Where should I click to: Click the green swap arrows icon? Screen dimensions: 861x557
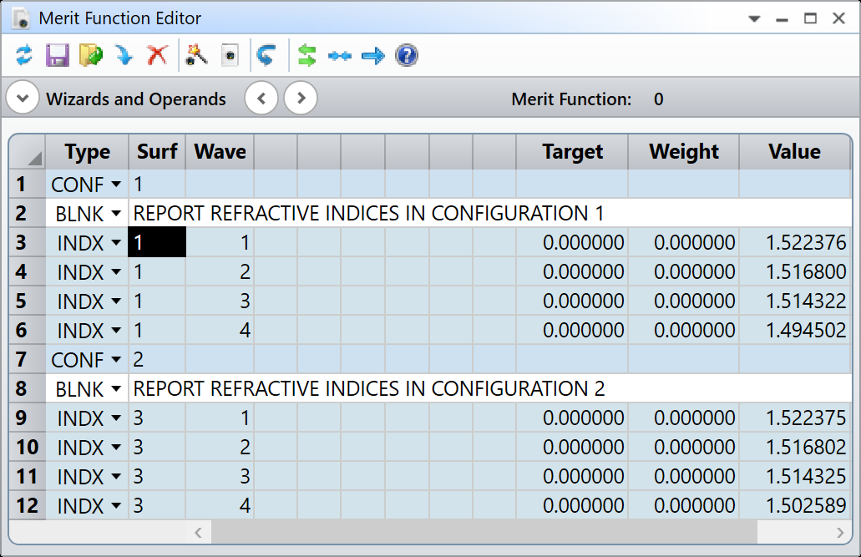[x=307, y=56]
